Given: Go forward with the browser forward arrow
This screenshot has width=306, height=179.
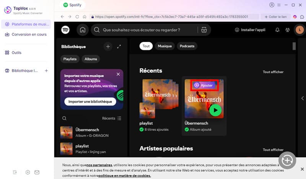Looking at the screenshot, I should pyautogui.click(x=70, y=17).
